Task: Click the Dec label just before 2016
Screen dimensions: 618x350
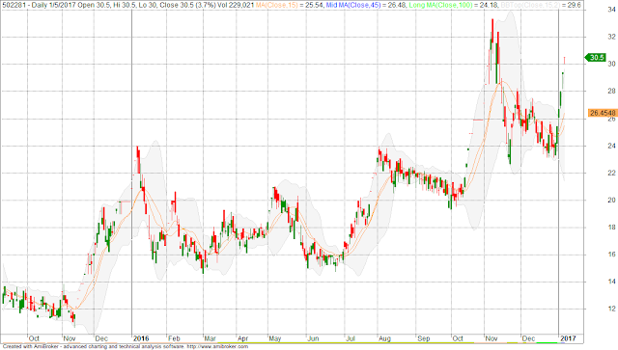Action: click(x=101, y=338)
